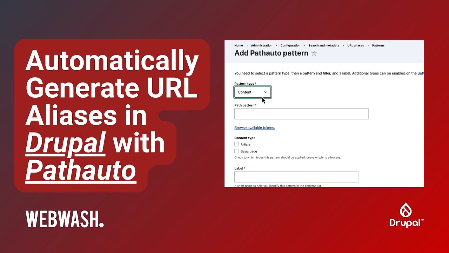Go to Home breadcrumb
The height and width of the screenshot is (253, 449).
[239, 46]
